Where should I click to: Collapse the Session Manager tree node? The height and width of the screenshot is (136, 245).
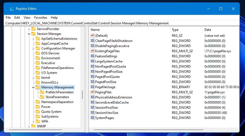[x=29, y=34]
